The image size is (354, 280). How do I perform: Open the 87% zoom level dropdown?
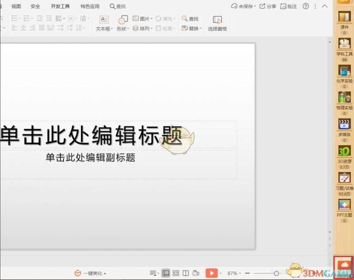pyautogui.click(x=233, y=273)
